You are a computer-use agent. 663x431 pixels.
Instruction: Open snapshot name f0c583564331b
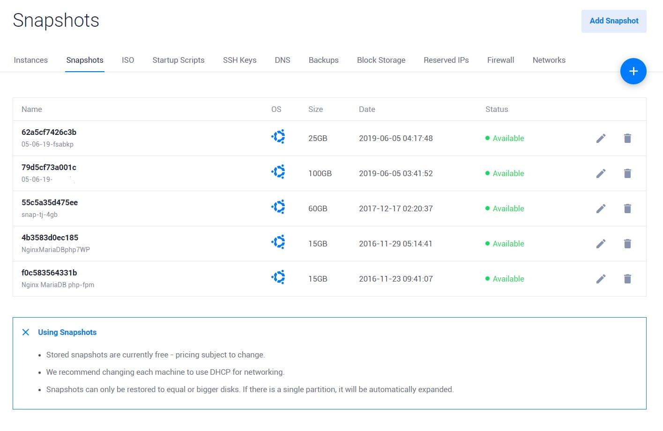(x=49, y=273)
